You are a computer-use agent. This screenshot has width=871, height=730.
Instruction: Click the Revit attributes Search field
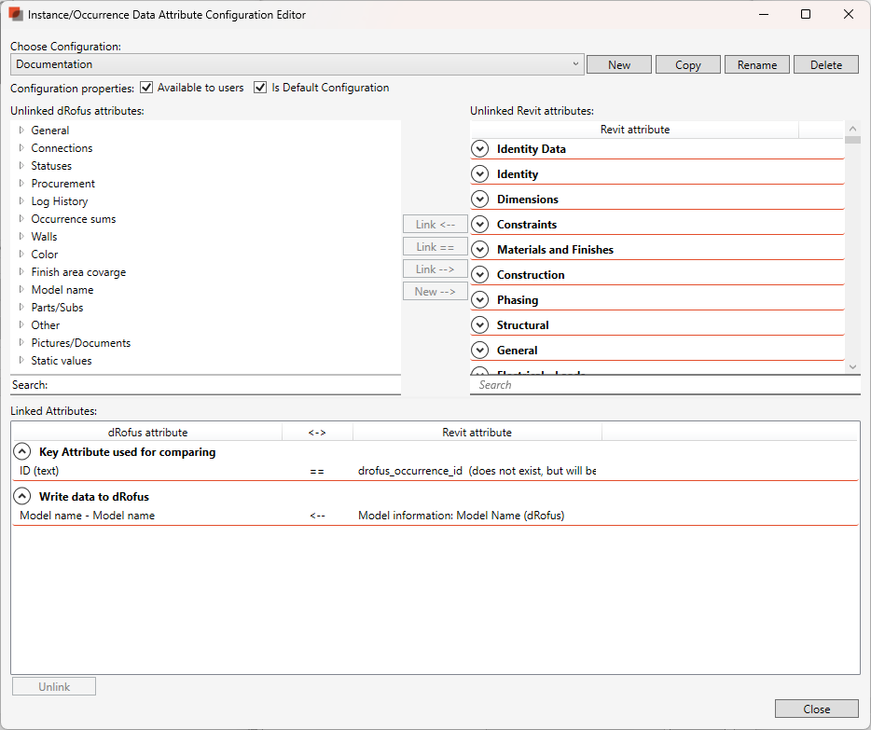pyautogui.click(x=657, y=385)
